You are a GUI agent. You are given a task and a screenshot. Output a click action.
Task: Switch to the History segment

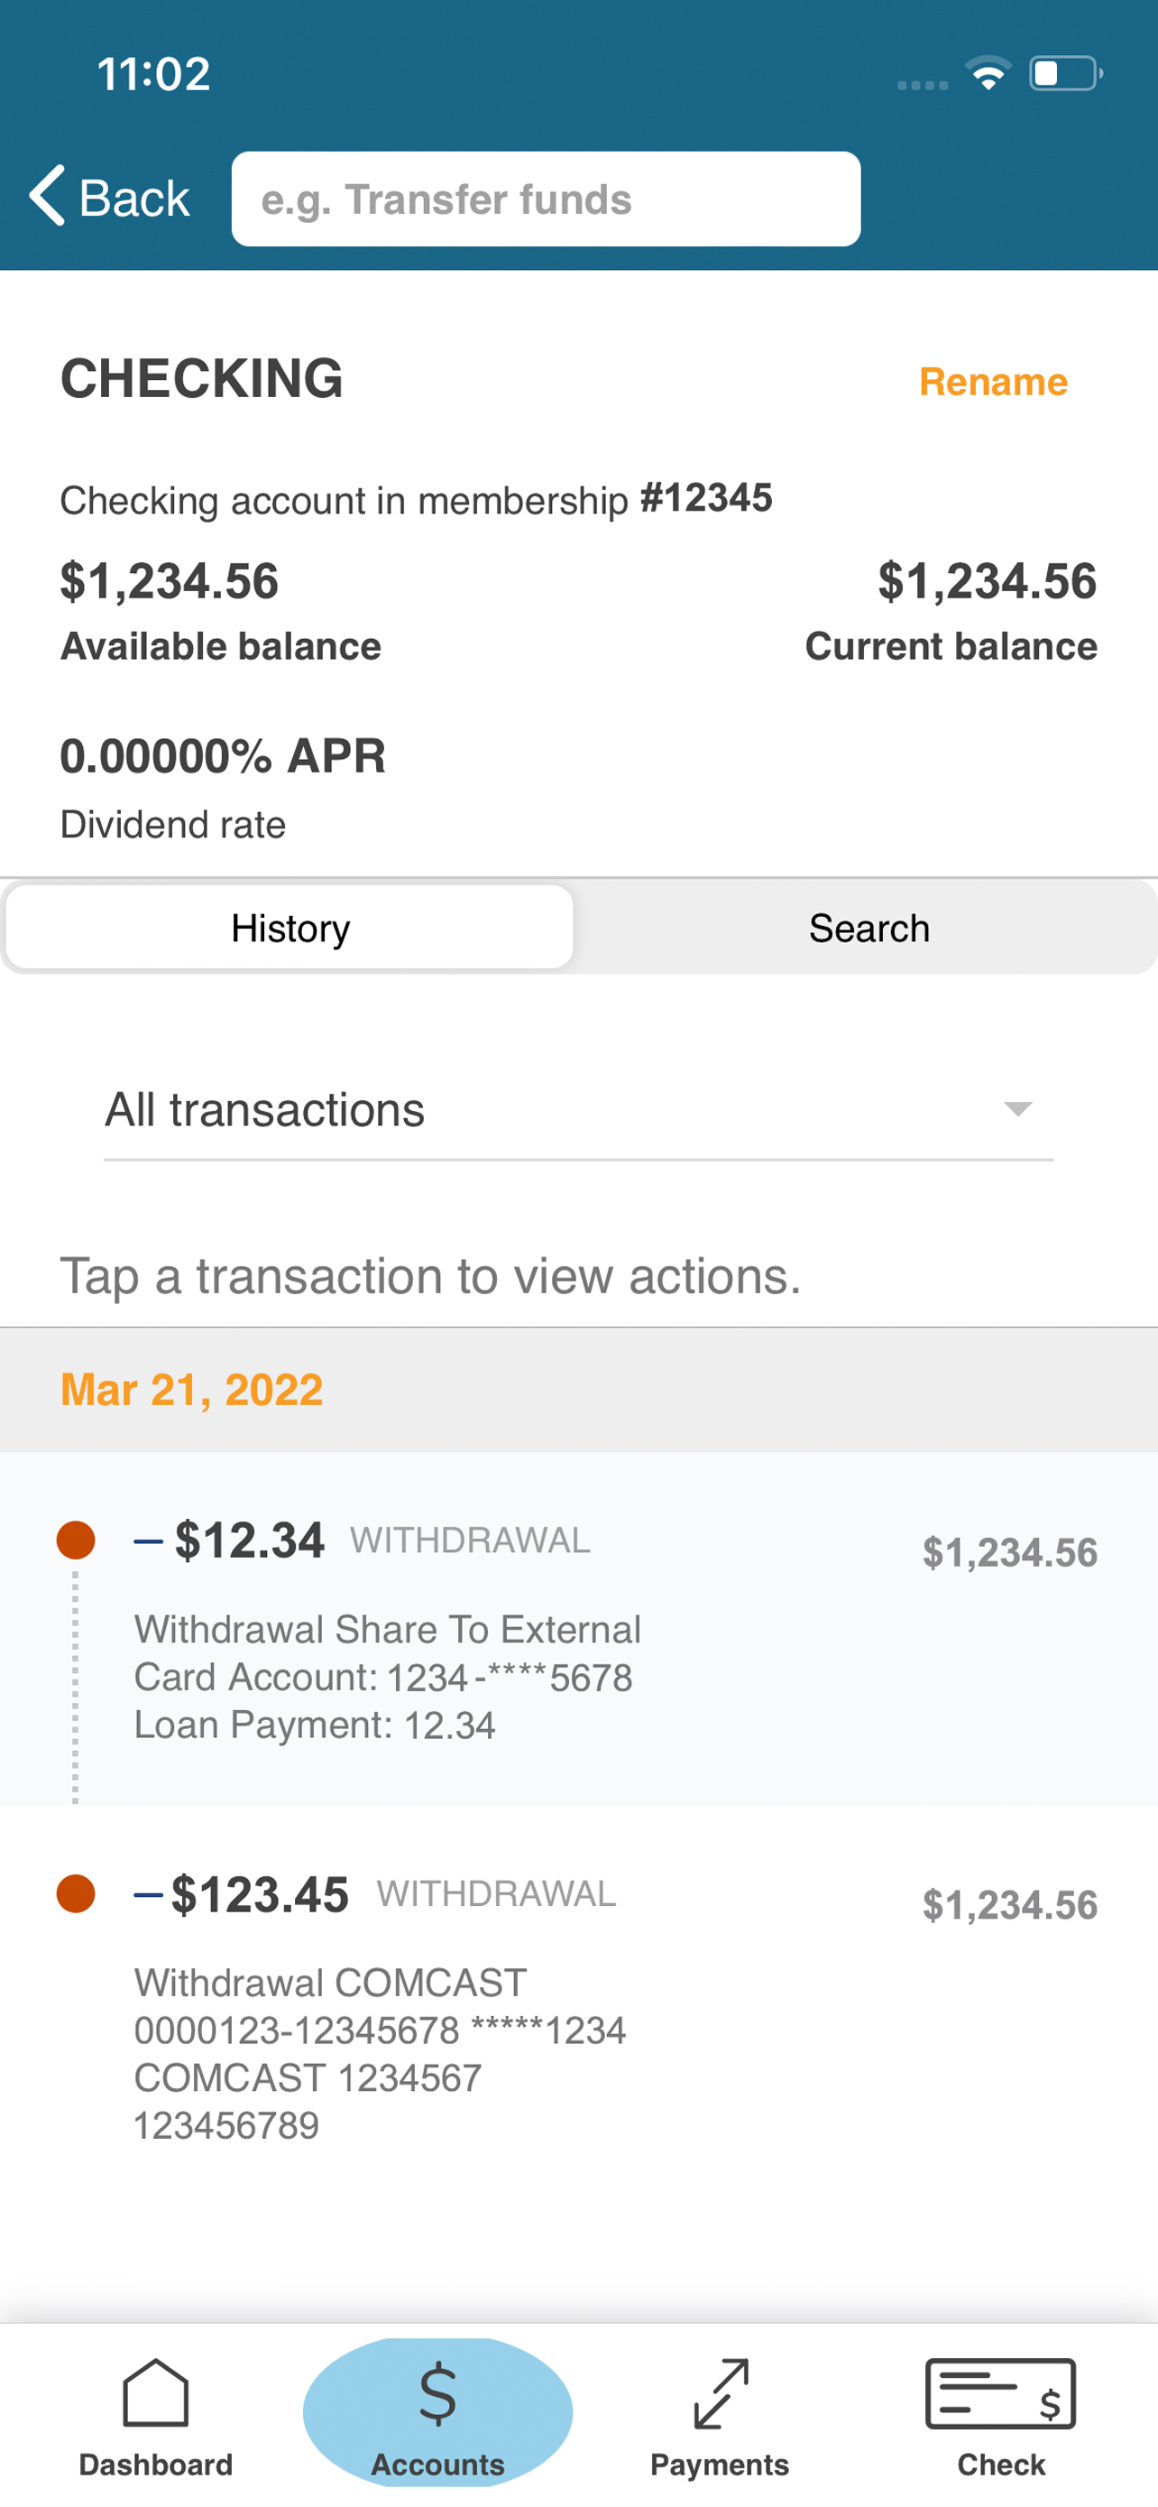pyautogui.click(x=289, y=928)
